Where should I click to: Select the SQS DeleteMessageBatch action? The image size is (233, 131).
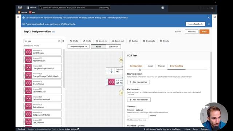43,98
